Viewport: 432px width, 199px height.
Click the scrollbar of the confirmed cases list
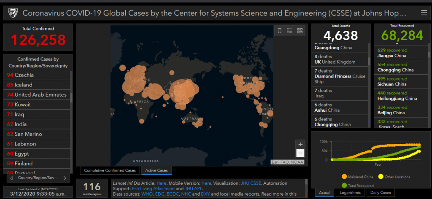(x=71, y=98)
